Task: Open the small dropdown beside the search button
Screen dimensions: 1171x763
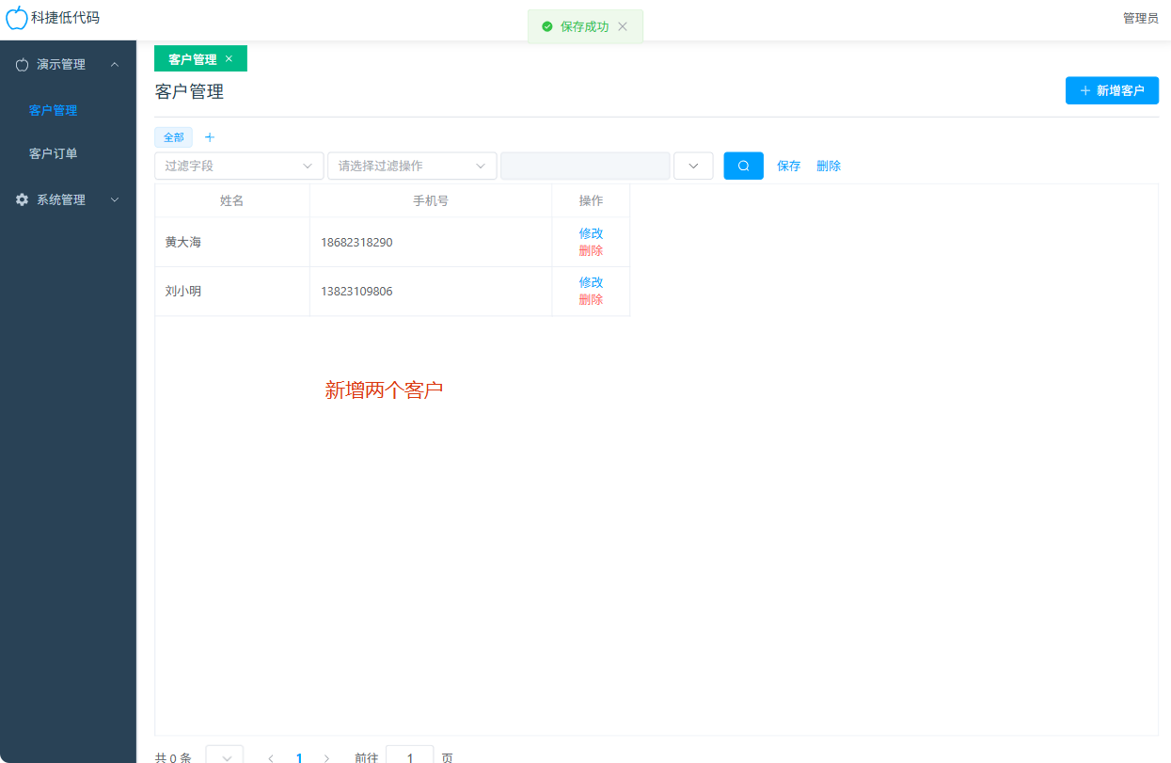Action: (x=693, y=166)
